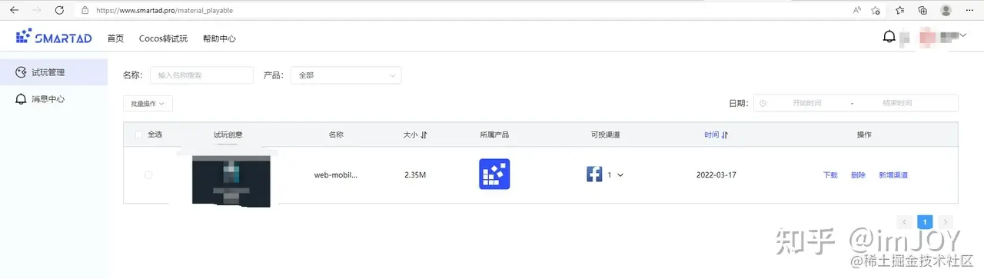Click the 名称 search input field

pyautogui.click(x=201, y=75)
